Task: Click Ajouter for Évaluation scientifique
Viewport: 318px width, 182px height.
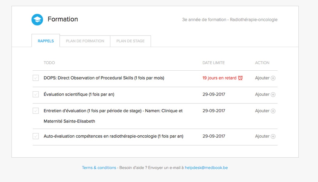Action: point(262,94)
